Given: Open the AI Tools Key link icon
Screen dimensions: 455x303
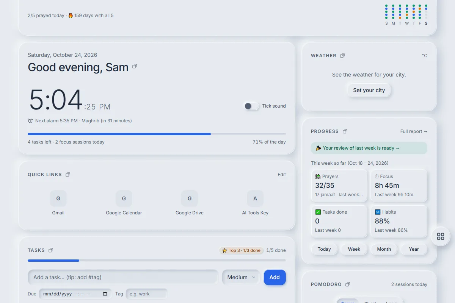Looking at the screenshot, I should (x=255, y=198).
